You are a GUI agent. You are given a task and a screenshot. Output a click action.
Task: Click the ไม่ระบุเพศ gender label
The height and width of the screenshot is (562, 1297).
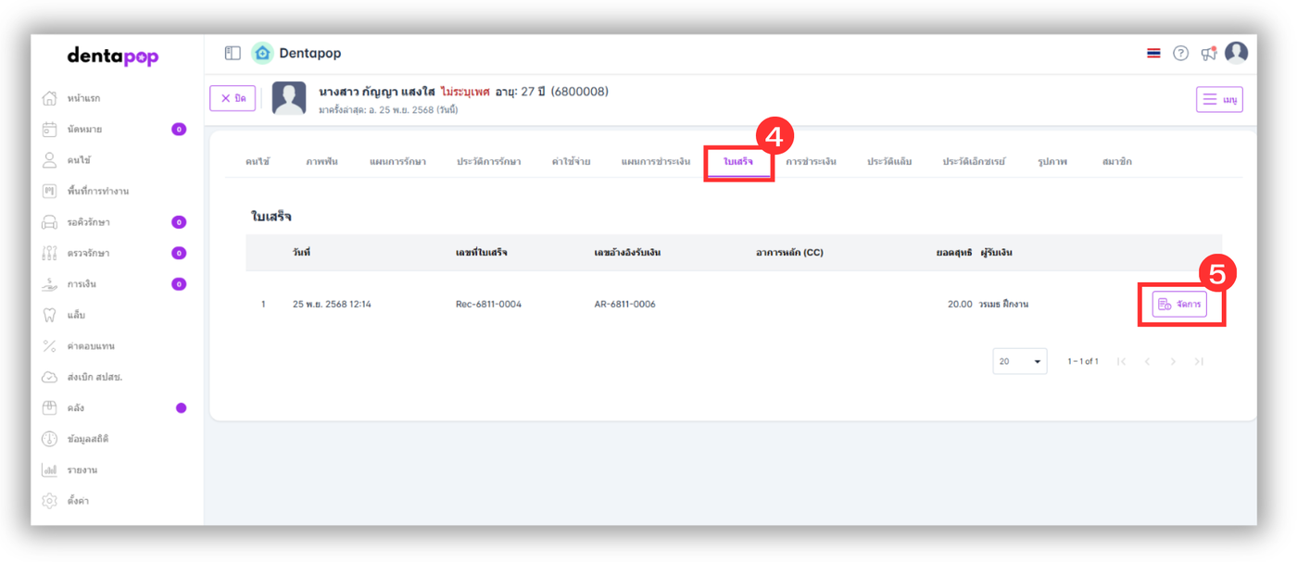(x=465, y=92)
